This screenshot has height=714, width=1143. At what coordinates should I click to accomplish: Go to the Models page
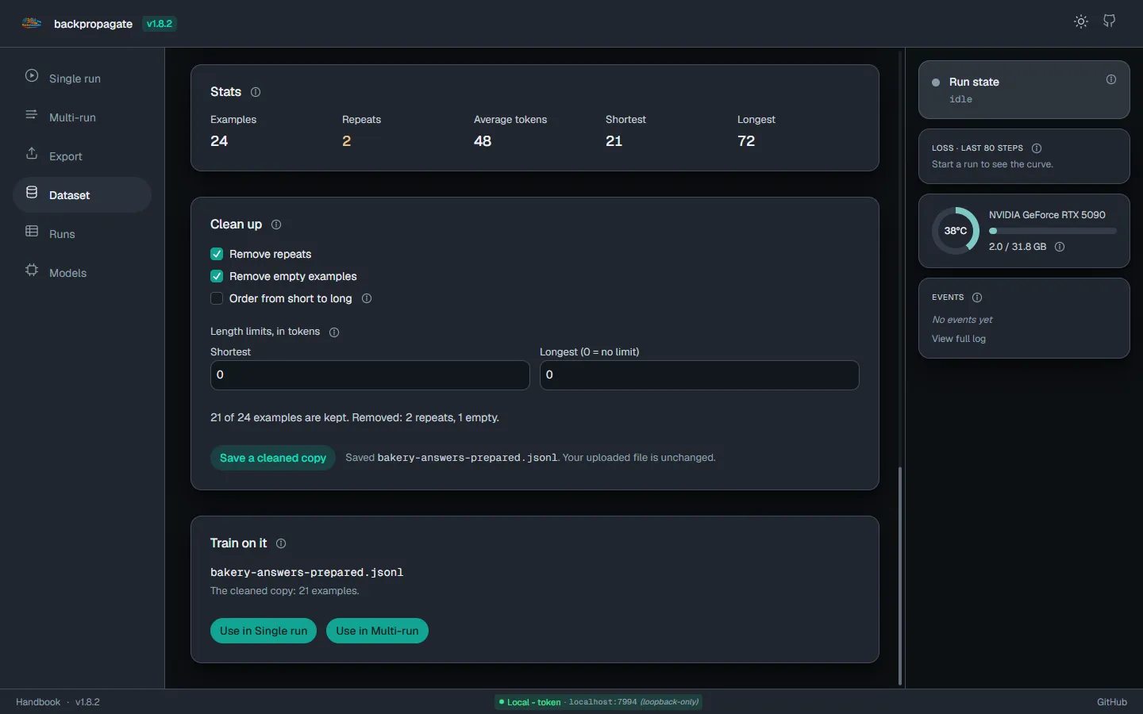coord(82,272)
